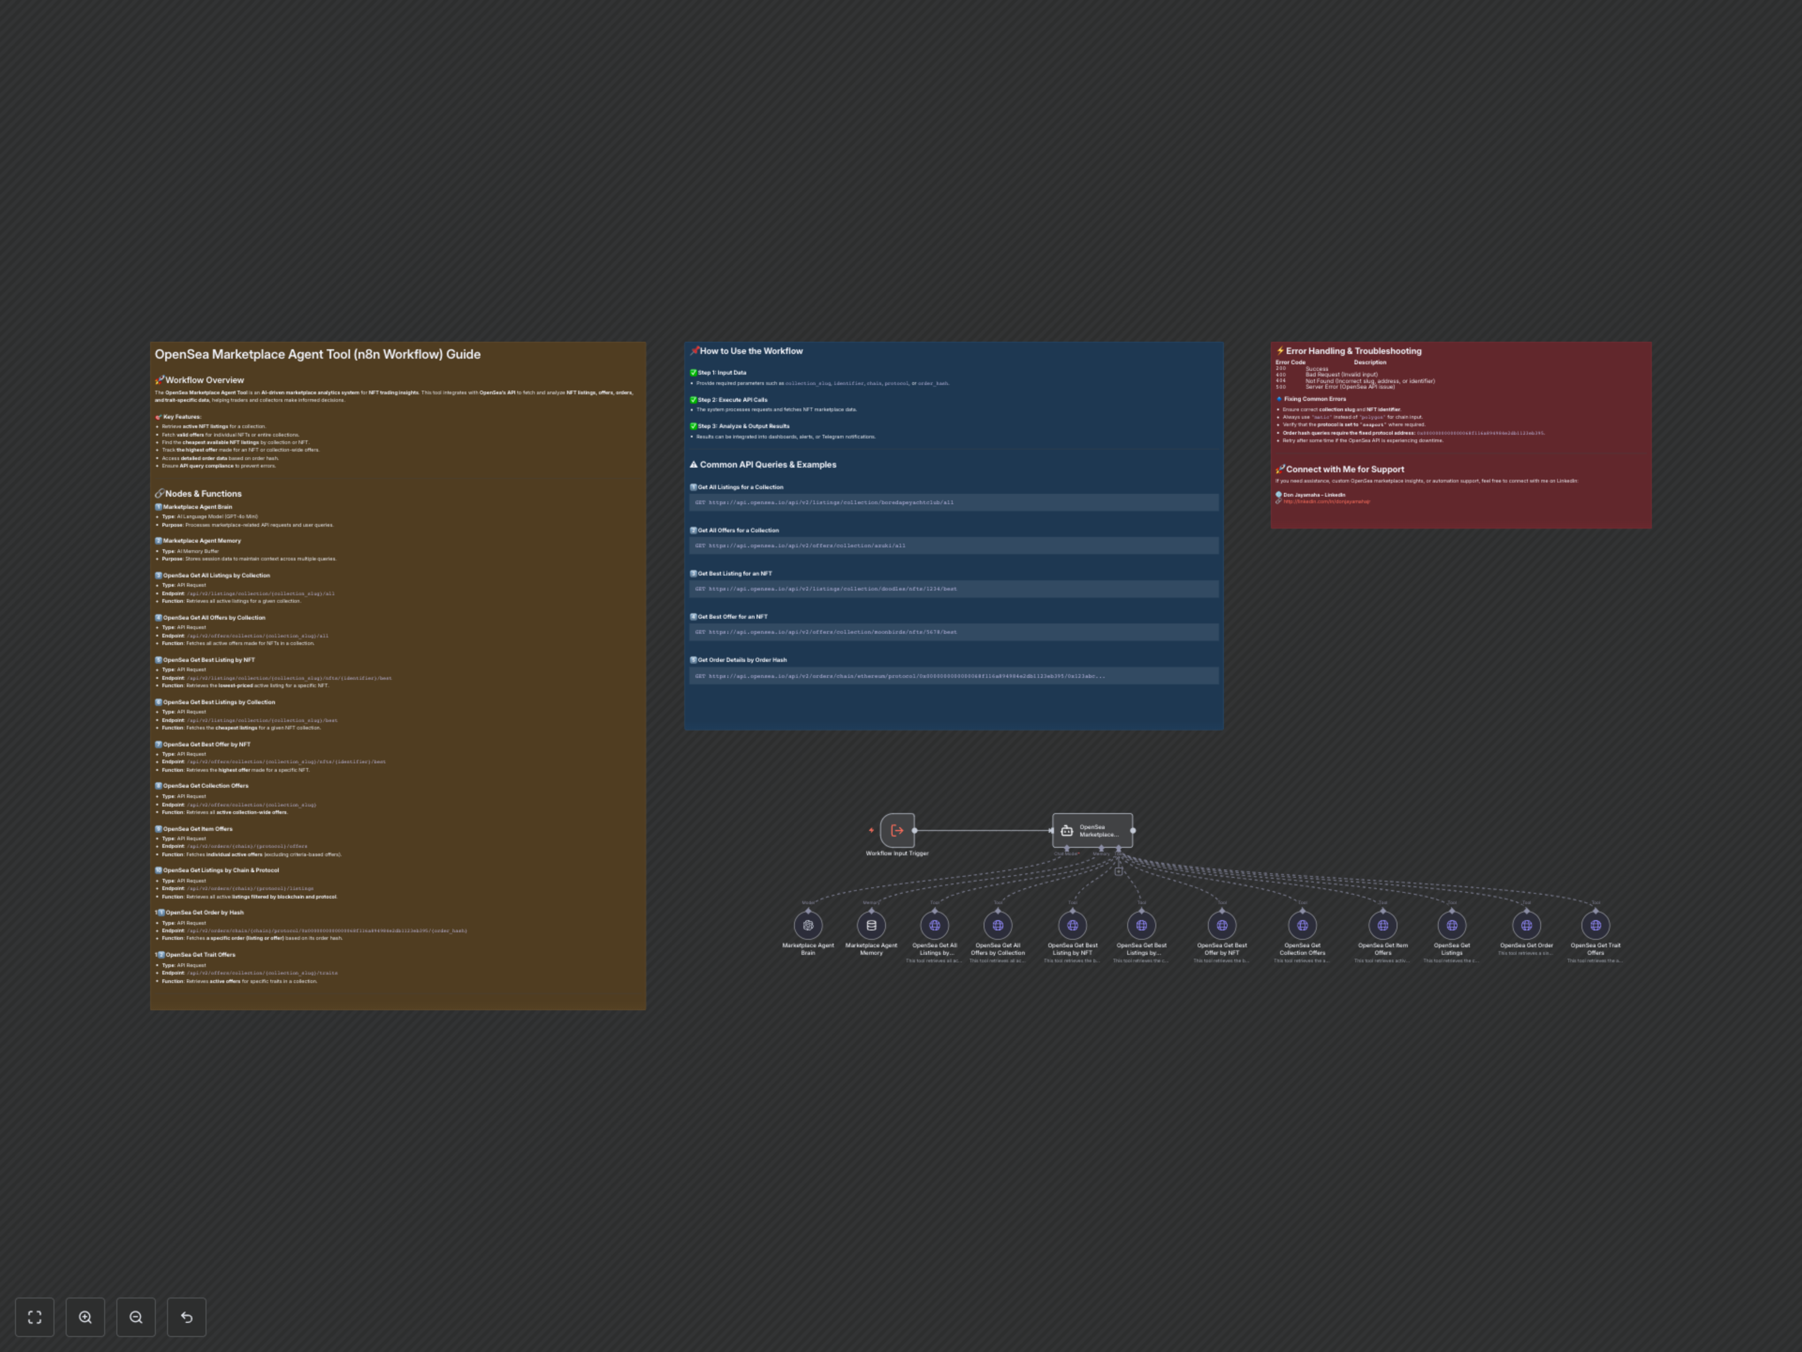
Task: Select the Workflow Input Trigger node
Action: (897, 830)
